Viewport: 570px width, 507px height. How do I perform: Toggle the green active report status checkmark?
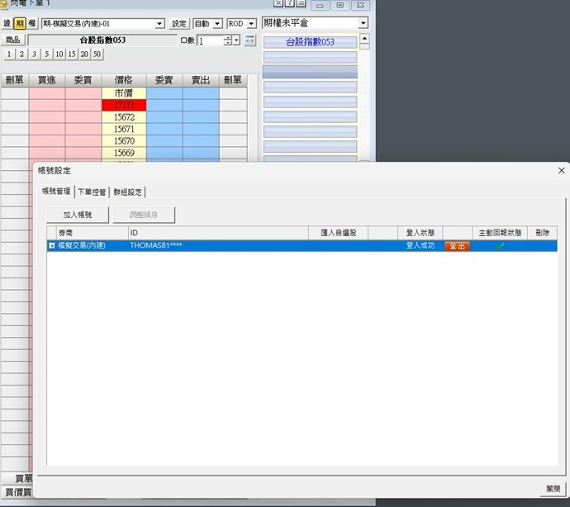pos(499,246)
